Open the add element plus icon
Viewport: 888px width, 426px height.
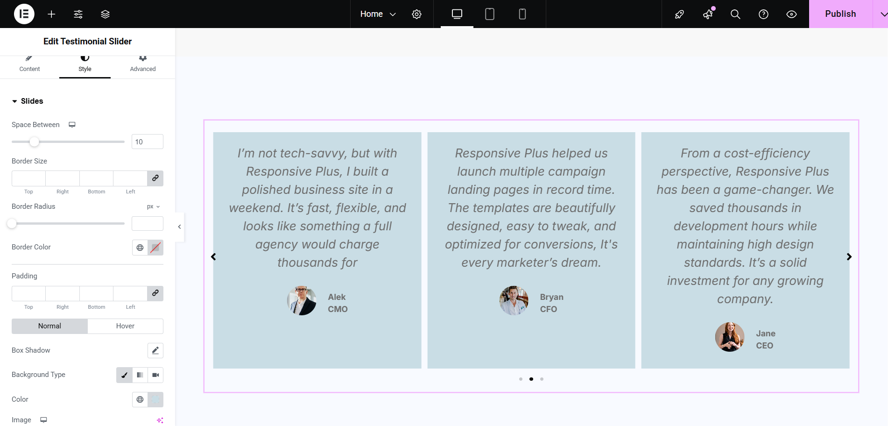click(51, 14)
